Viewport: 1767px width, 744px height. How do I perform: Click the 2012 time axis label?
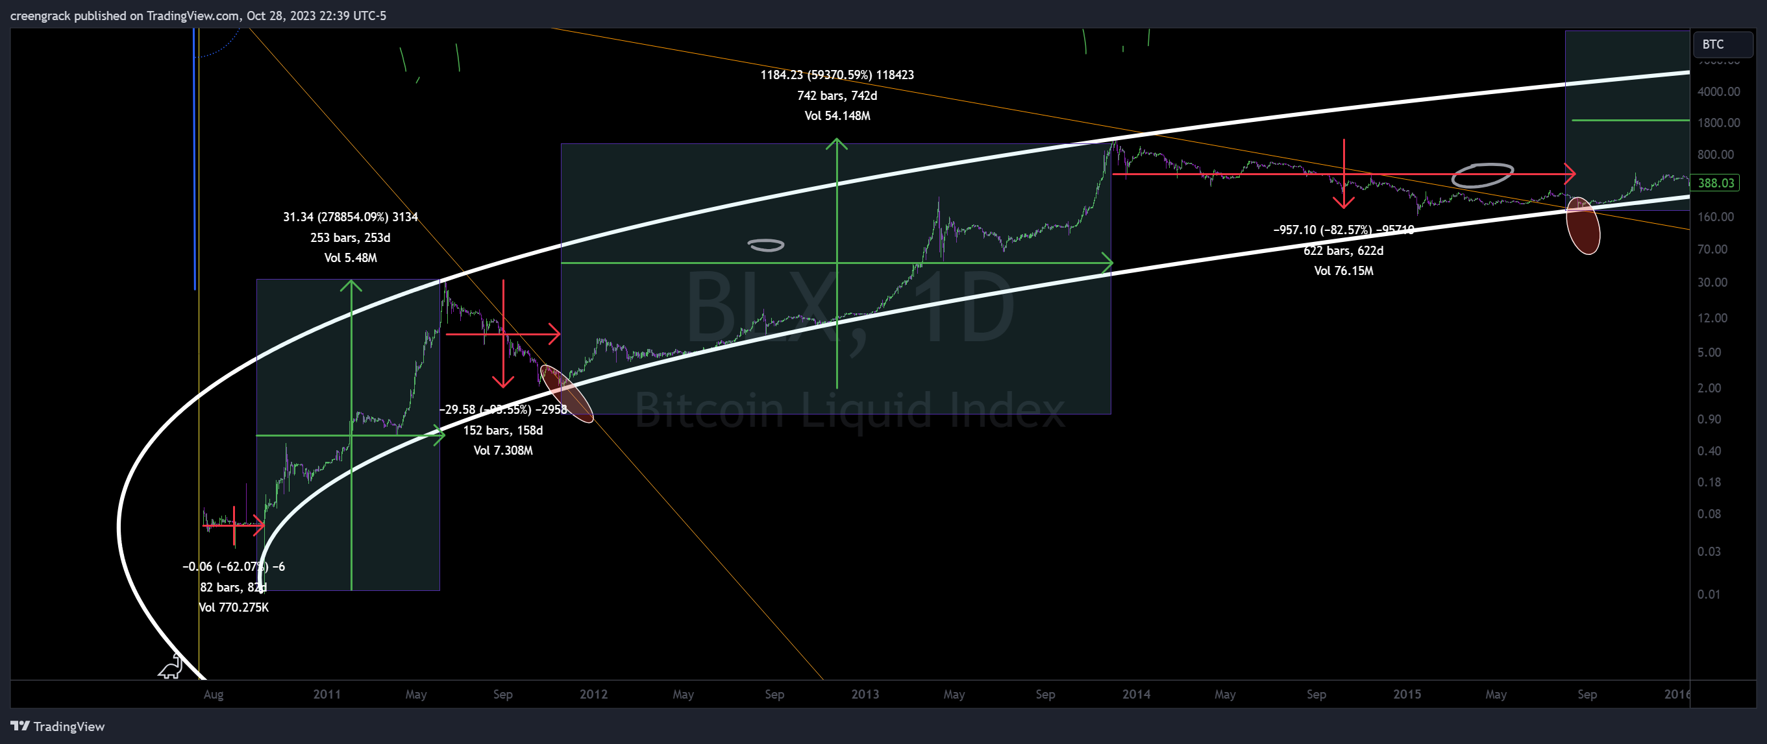pyautogui.click(x=594, y=694)
